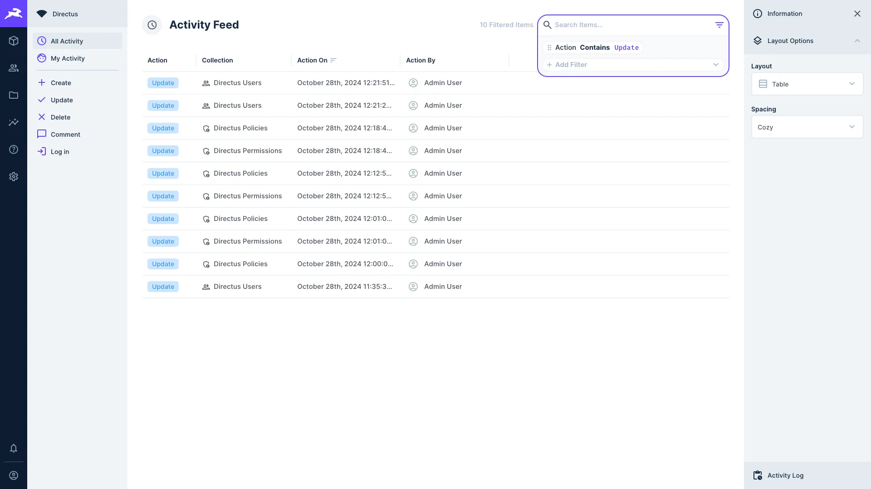Collapse the Layout Options section
871x489 pixels.
tap(857, 41)
